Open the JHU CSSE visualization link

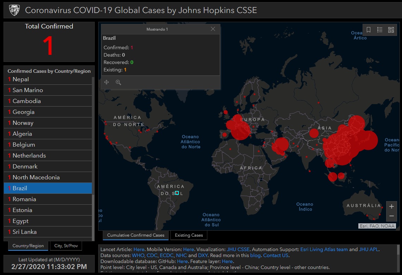238,249
